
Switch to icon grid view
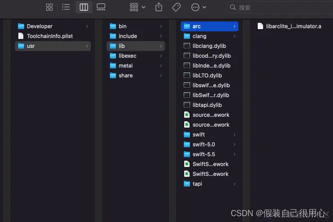49,7
